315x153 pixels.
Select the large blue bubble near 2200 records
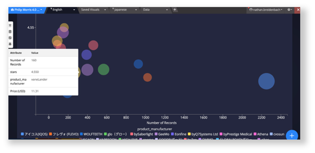point(266,81)
